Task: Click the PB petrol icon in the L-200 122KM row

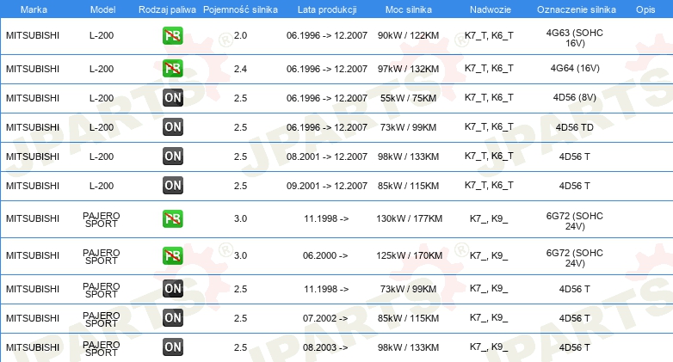Action: (x=173, y=35)
